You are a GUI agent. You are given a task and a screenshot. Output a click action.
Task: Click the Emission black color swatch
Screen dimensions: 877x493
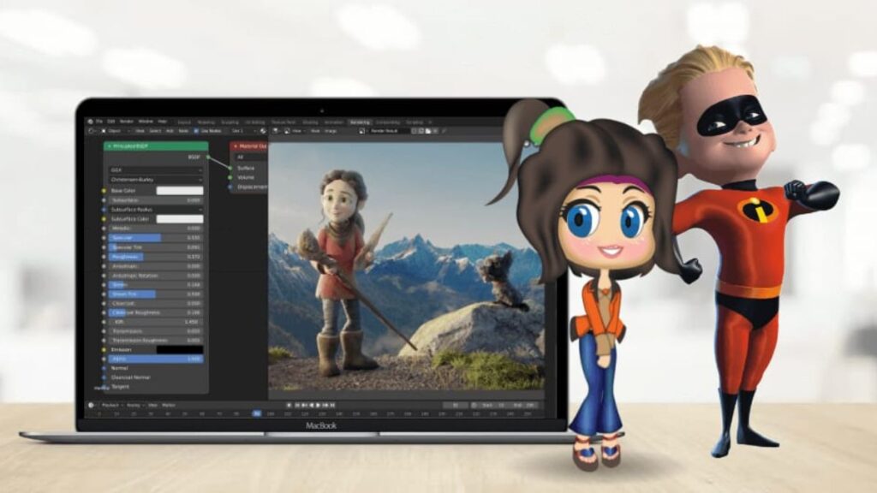click(x=180, y=349)
